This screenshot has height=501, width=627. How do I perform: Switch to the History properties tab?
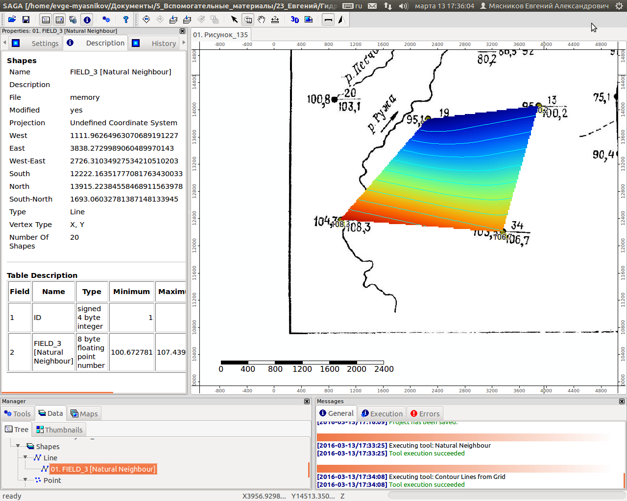coord(163,43)
